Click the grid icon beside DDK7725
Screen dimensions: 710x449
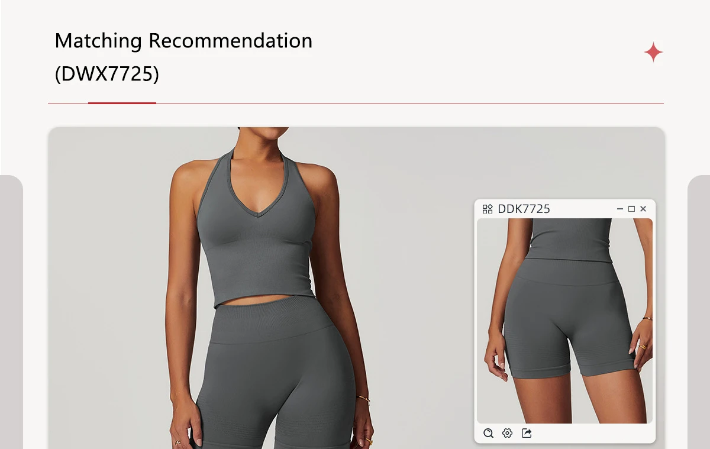point(488,209)
